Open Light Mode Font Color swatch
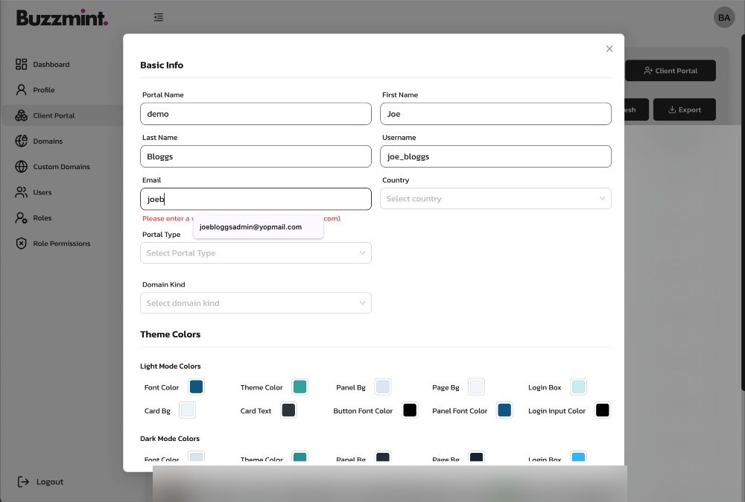The width and height of the screenshot is (745, 502). [196, 387]
